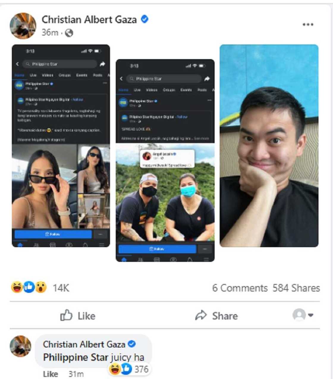333x379 pixels.
Task: Like the Philippine Star juicy comment
Action: (50, 374)
